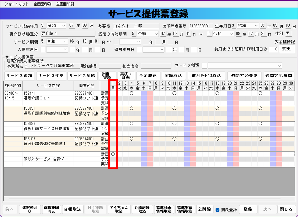Open the 生年月日 era dropdown showing 昭和
Image resolution: width=298 pixels, height=217 pixels.
247,25
